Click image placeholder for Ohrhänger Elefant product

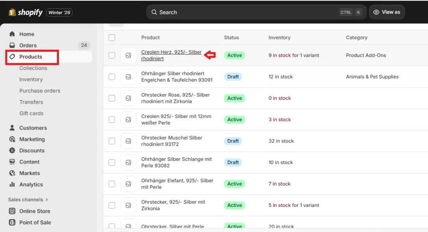pyautogui.click(x=128, y=184)
